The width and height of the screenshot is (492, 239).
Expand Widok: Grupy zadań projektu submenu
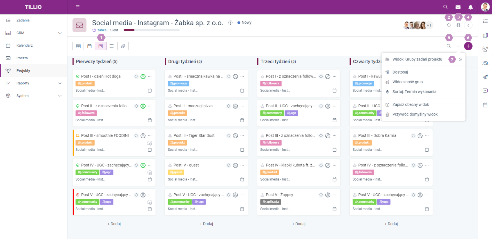click(x=460, y=60)
